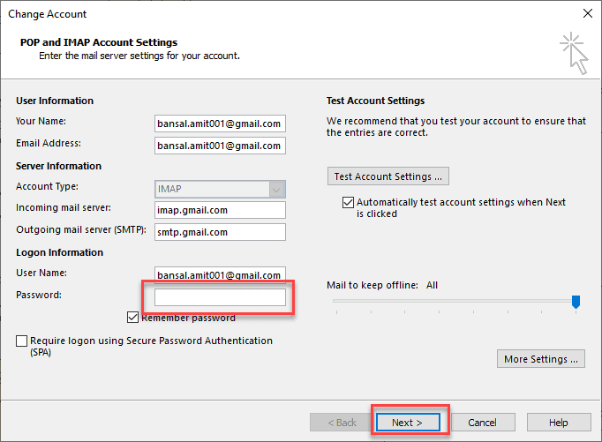Click the empty Password field
Viewport: 602px width, 442px height.
pyautogui.click(x=220, y=297)
